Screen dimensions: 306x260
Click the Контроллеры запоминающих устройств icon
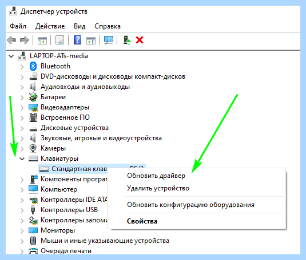(33, 220)
